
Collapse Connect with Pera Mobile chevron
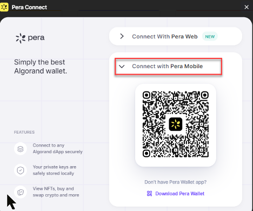(122, 67)
